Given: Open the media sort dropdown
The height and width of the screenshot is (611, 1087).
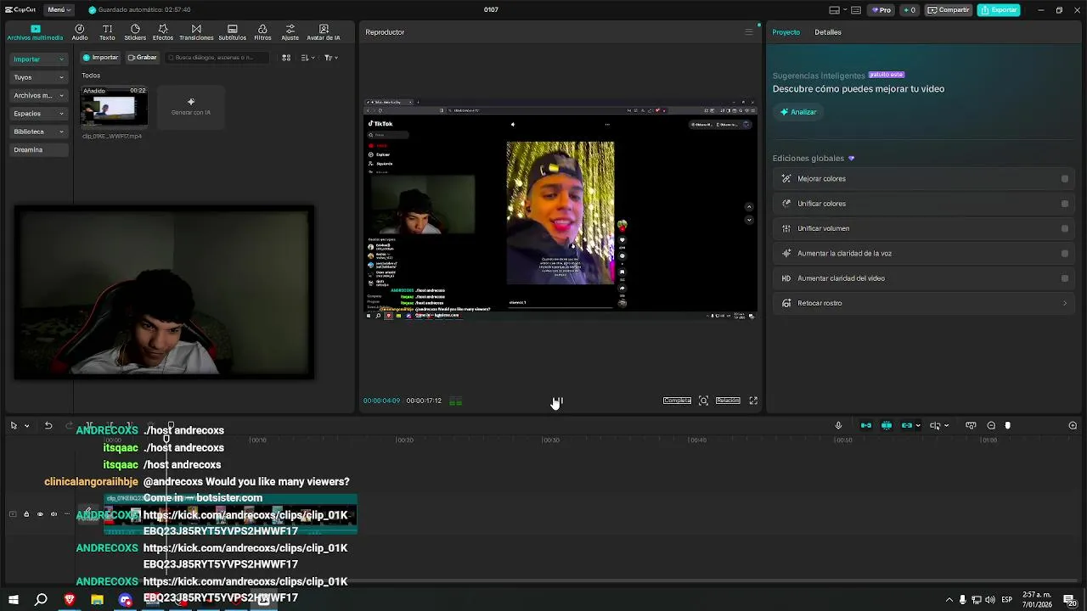Looking at the screenshot, I should [308, 58].
